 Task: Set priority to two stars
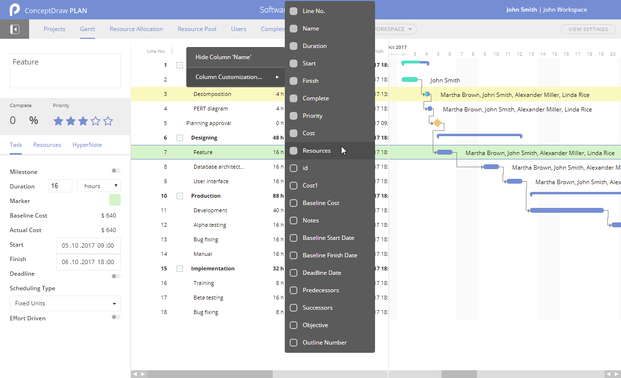click(71, 121)
